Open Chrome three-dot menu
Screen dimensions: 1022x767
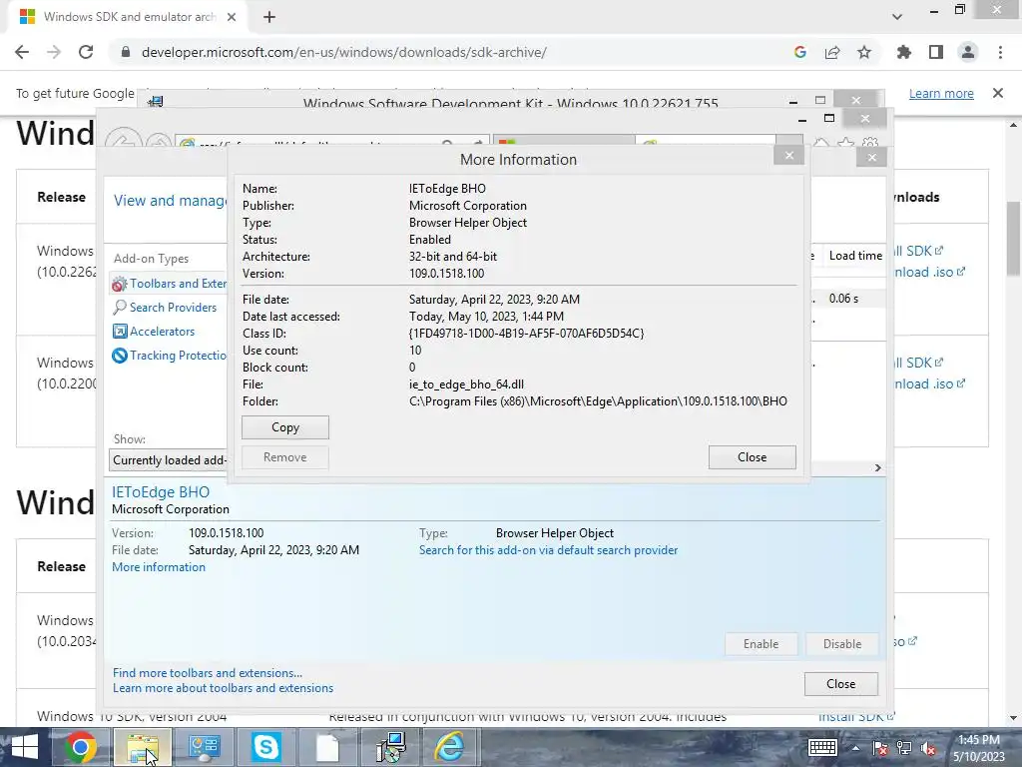[1000, 52]
